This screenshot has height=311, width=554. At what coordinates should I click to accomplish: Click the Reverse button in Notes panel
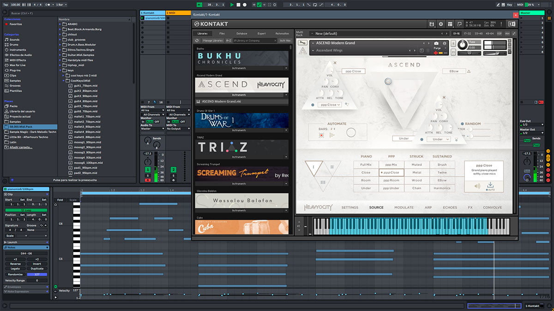coord(15,264)
